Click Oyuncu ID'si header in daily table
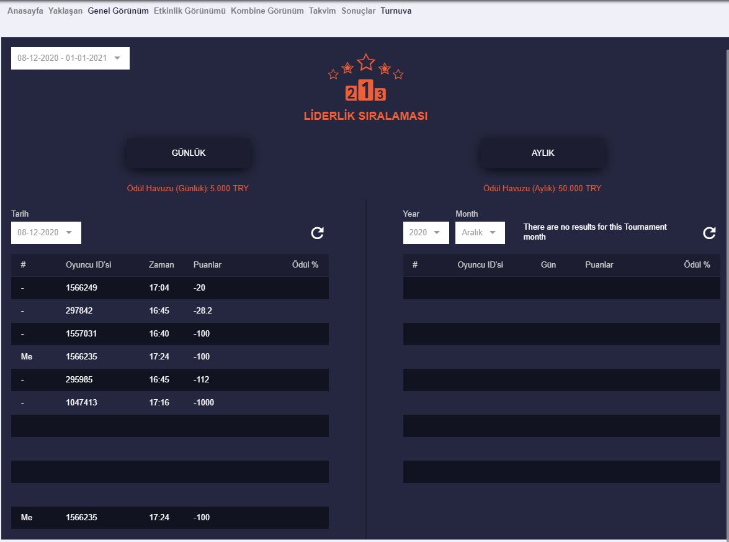The width and height of the screenshot is (729, 542). (88, 264)
